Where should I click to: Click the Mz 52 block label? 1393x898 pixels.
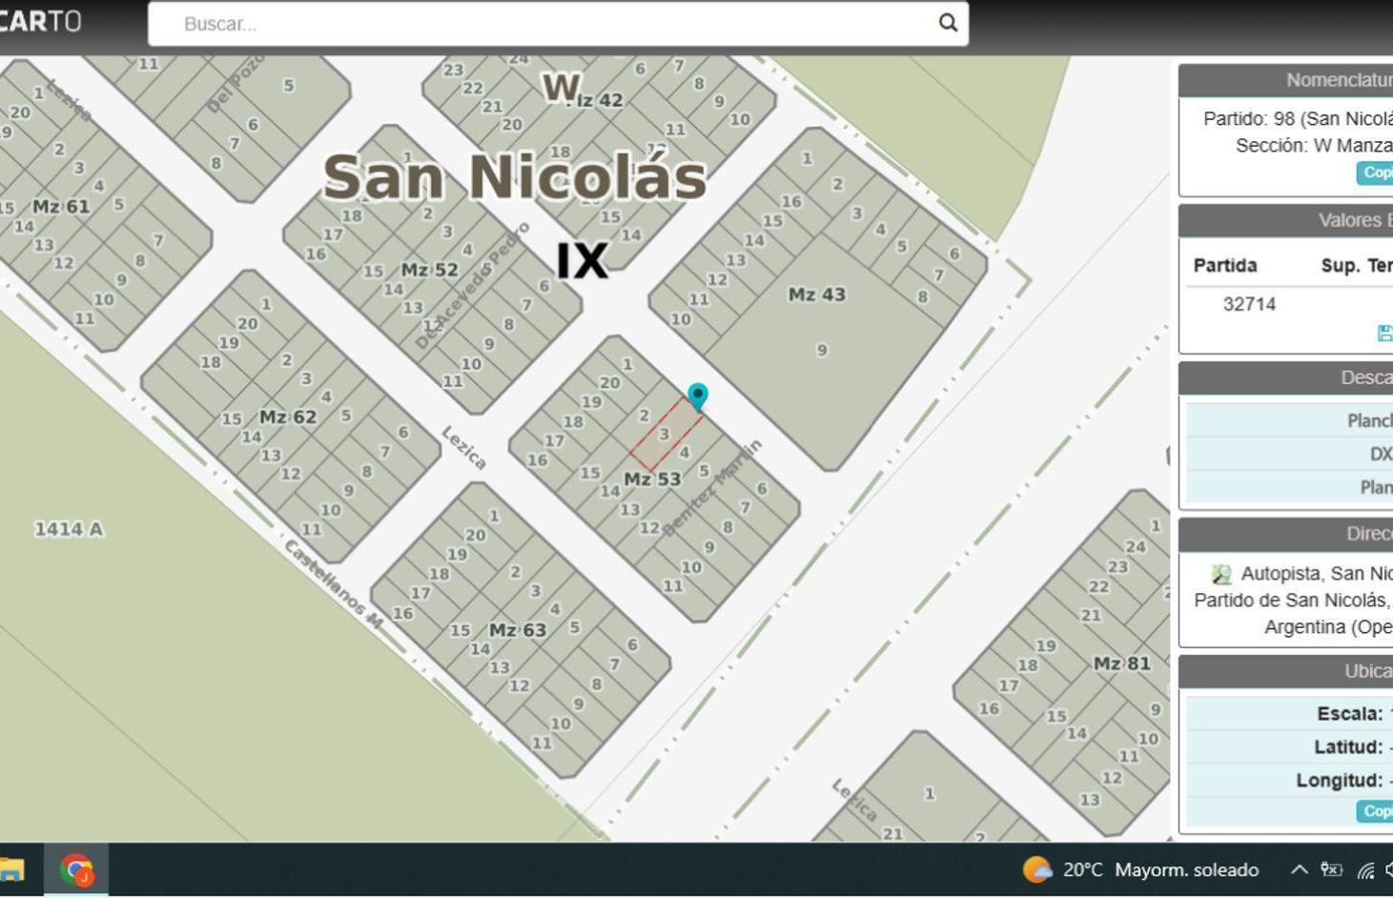coord(429,270)
